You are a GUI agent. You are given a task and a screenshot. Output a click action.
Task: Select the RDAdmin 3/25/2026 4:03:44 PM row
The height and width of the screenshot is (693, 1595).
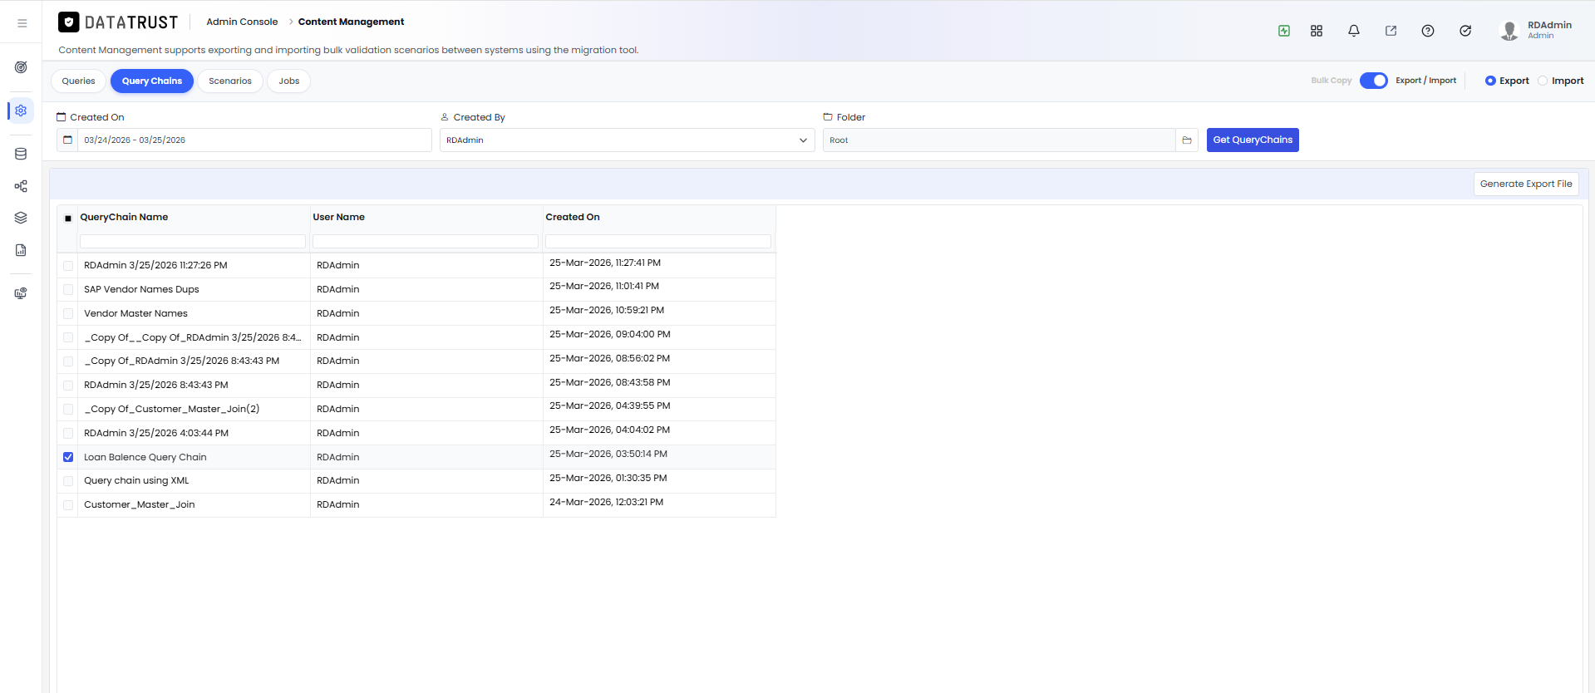pyautogui.click(x=416, y=433)
